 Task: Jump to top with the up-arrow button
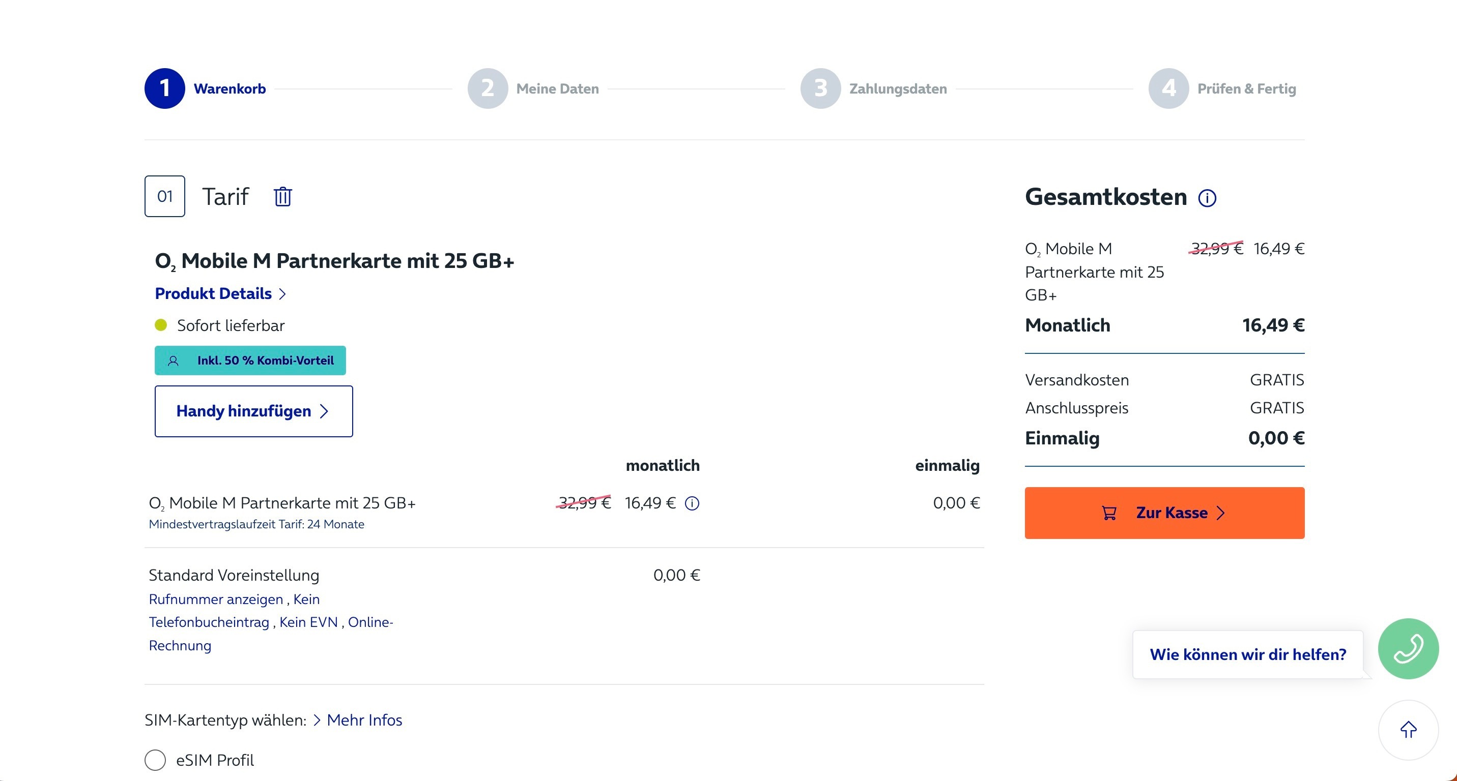[x=1408, y=730]
